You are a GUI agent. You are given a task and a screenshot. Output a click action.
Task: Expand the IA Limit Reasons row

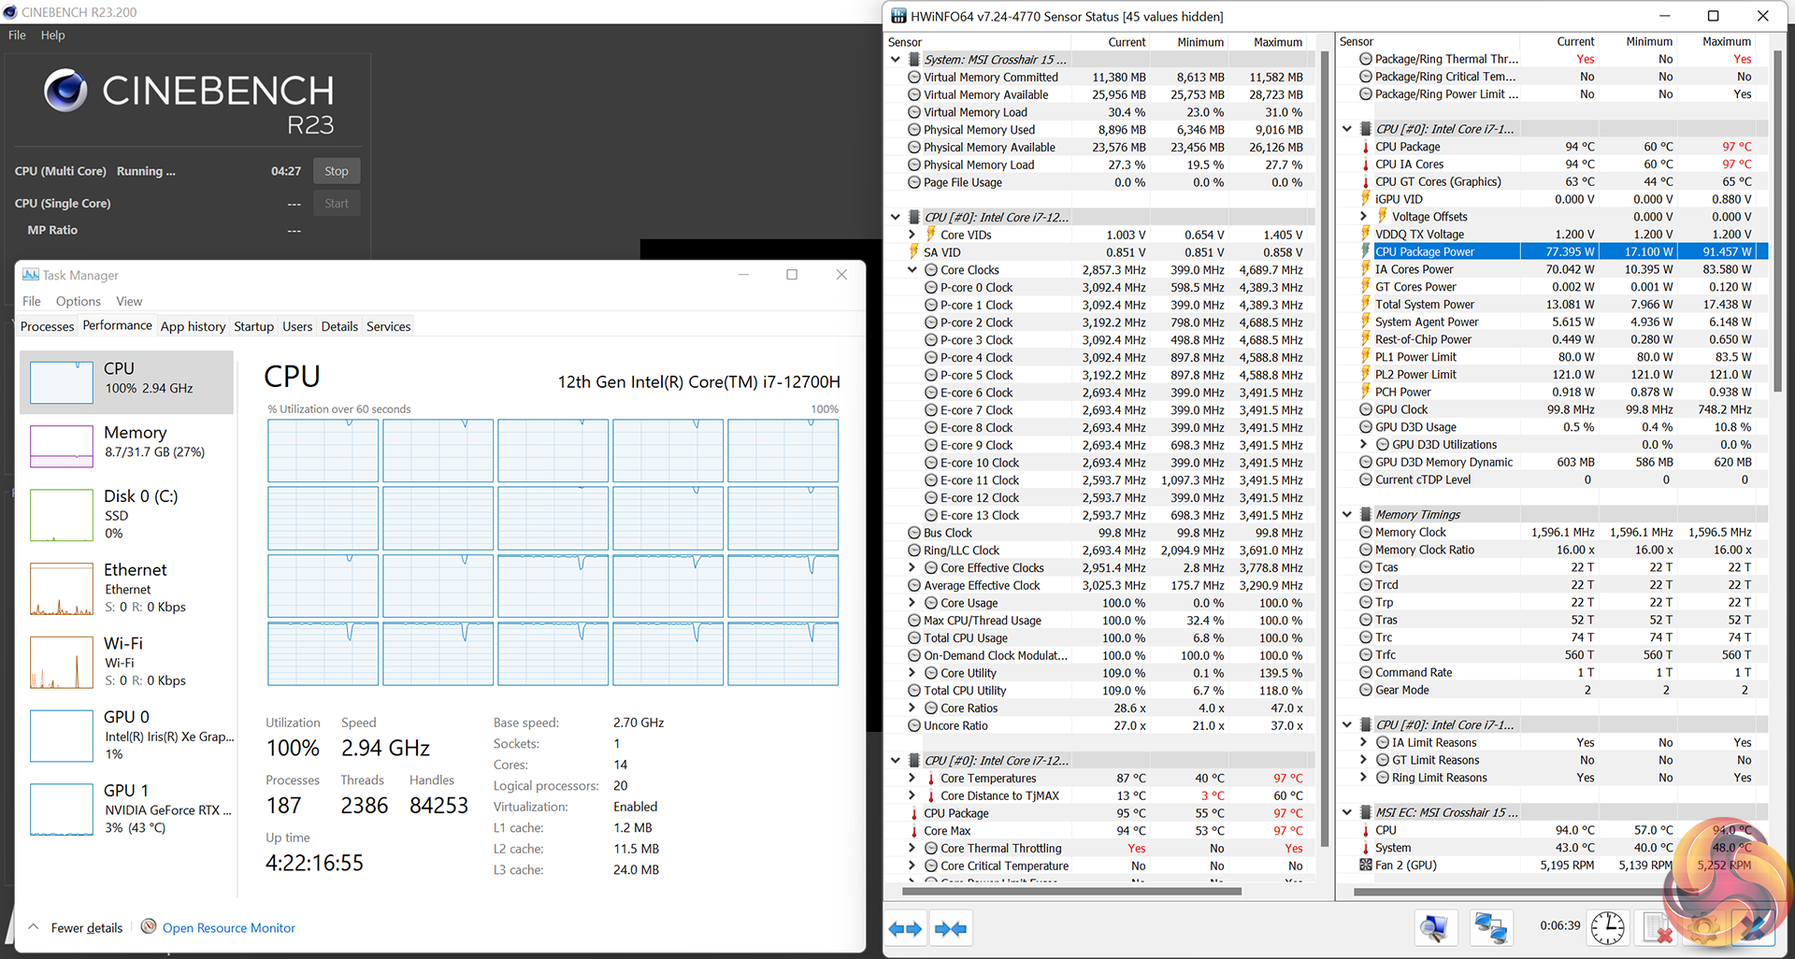[x=1364, y=742]
